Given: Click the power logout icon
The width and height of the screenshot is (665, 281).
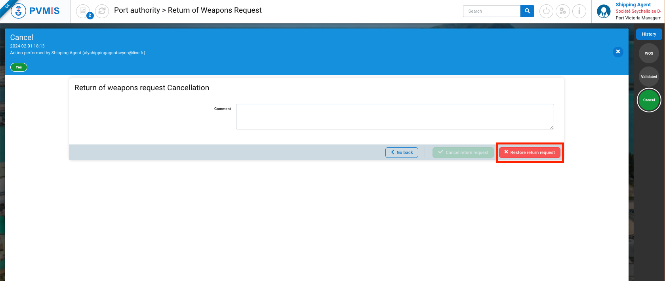Looking at the screenshot, I should [546, 11].
